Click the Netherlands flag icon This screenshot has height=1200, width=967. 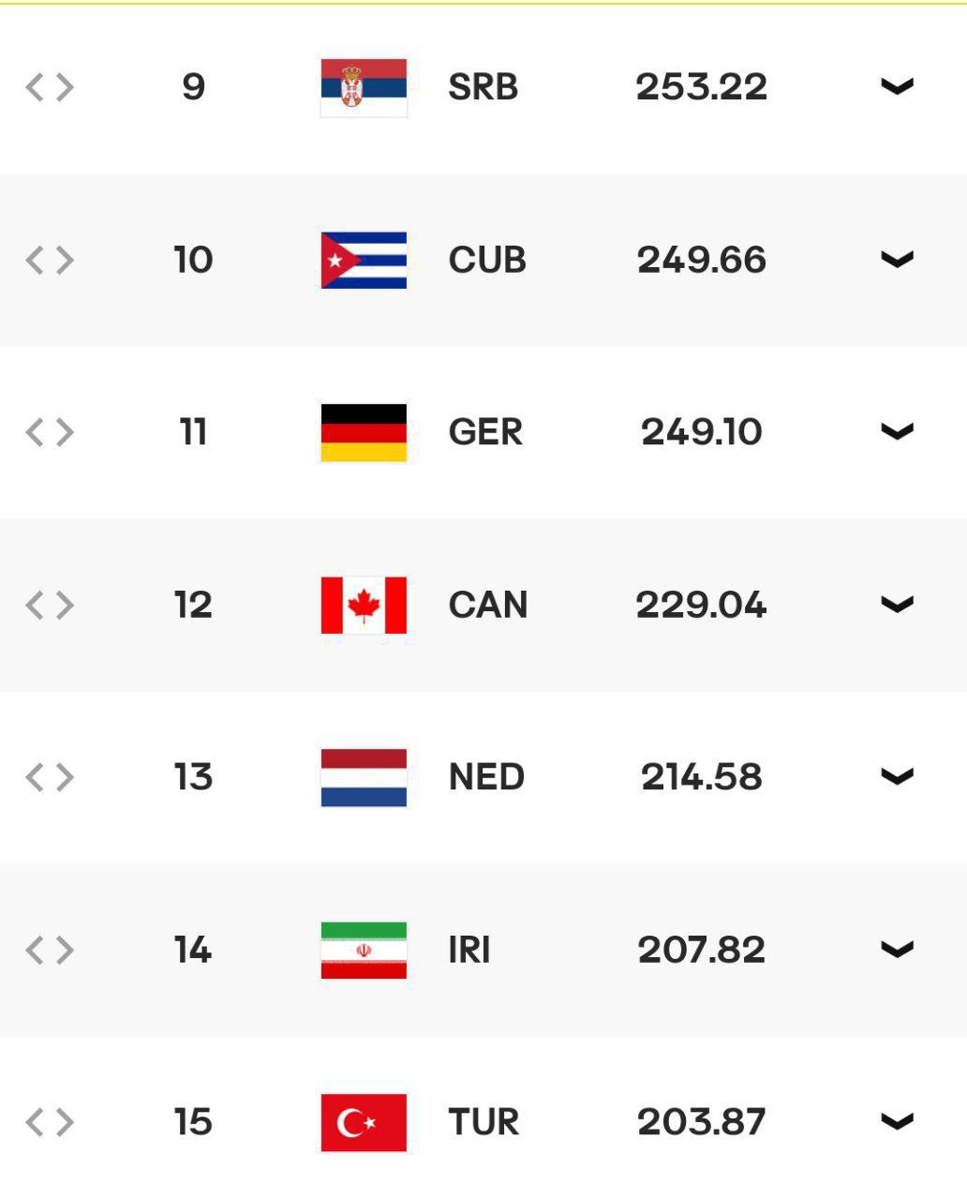364,777
